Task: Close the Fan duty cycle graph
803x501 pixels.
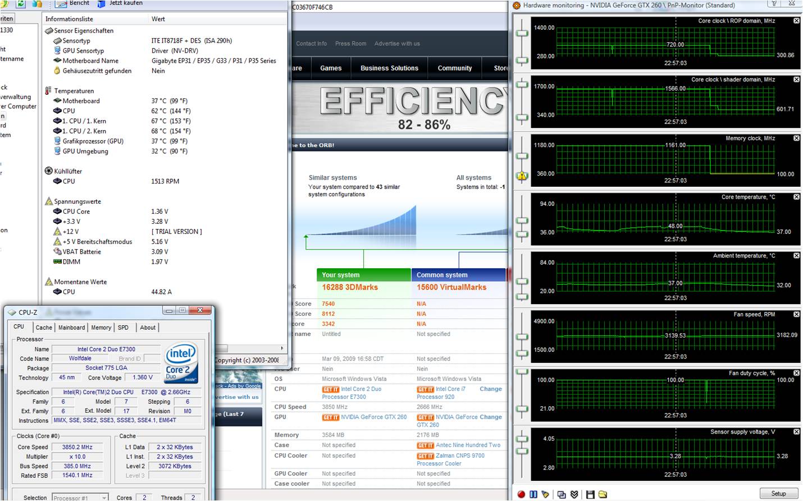Action: pos(796,373)
